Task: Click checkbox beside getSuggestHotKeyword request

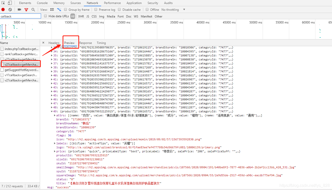Action: [2, 70]
